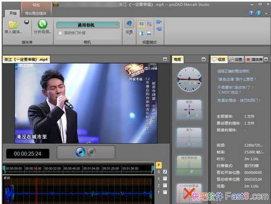The height and width of the screenshot is (204, 271).
Task: Select the lower-right view mode icon
Action: click(149, 33)
